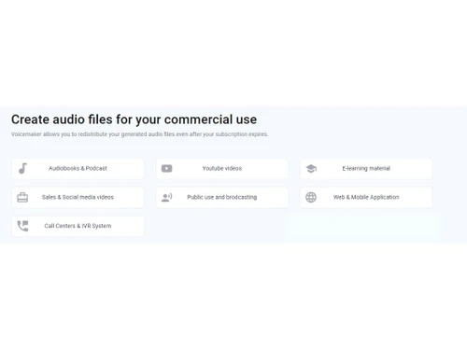Select the Youtube videos label

[x=222, y=168]
